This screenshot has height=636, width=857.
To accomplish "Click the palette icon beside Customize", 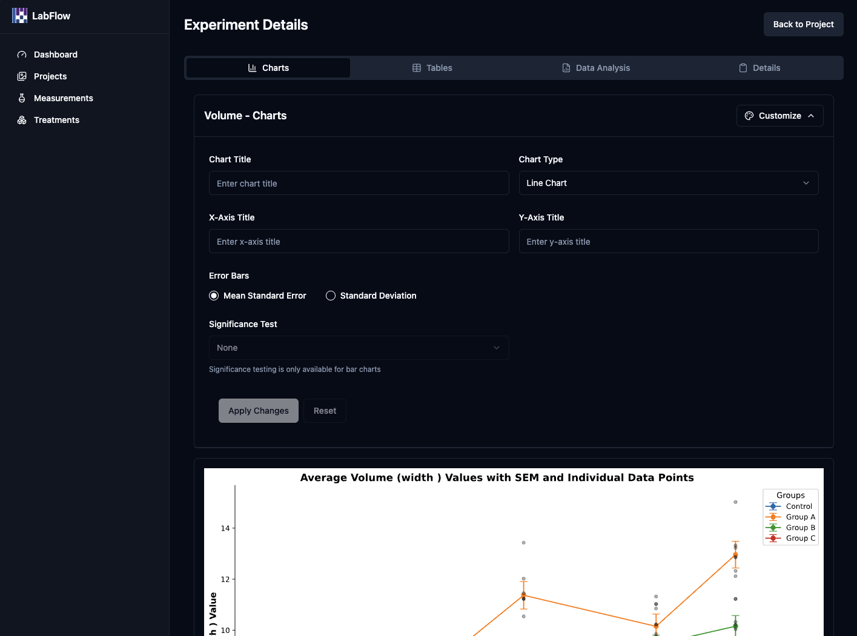I will (749, 116).
